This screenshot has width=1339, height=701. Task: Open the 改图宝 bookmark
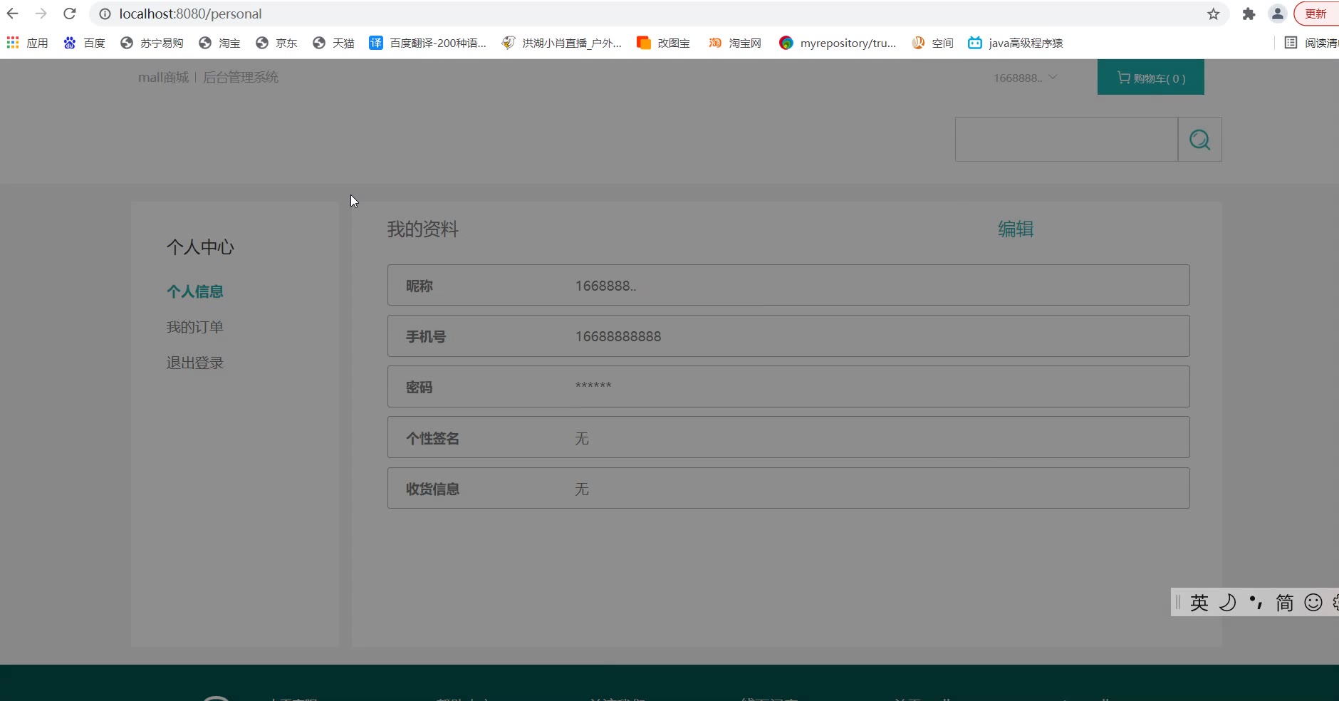point(663,43)
